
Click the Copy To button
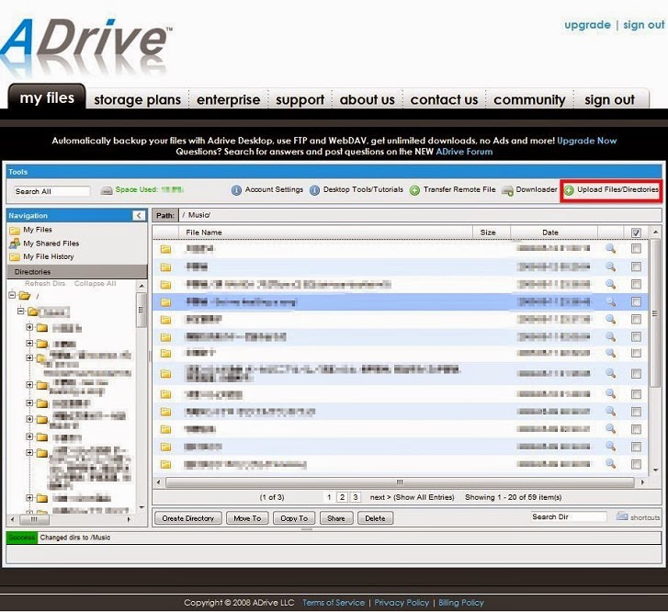[294, 518]
